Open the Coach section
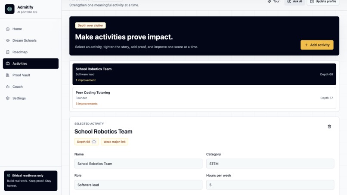Screen dimensions: 347x195 pos(31,87)
